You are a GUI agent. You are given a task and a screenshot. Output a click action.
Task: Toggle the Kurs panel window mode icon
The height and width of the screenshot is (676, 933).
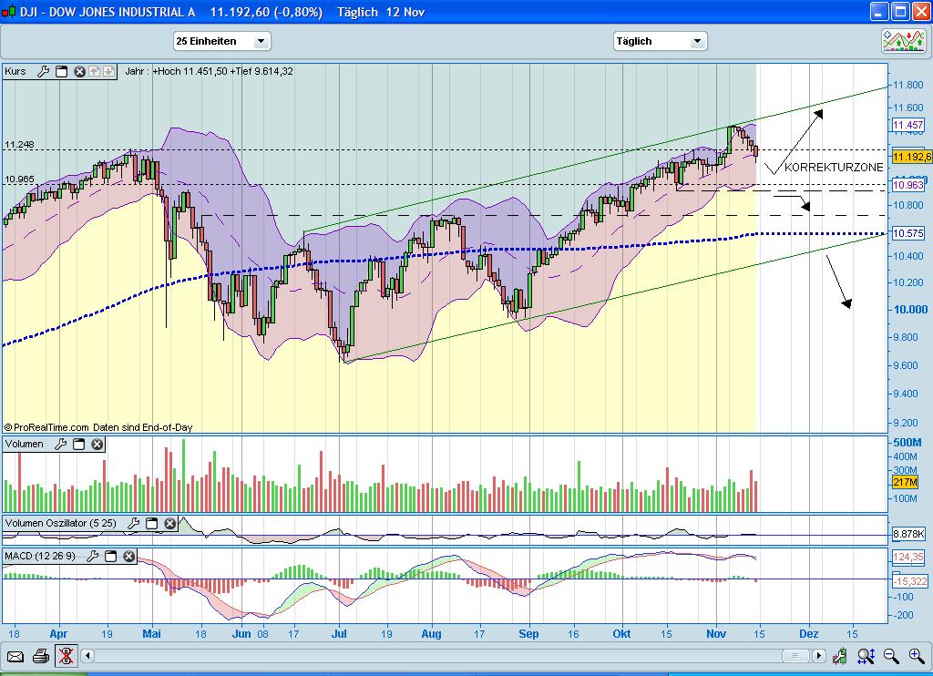pos(61,71)
